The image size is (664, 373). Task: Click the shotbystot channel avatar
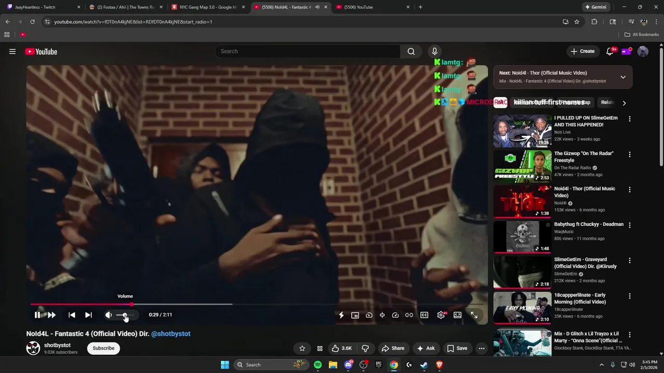(x=33, y=348)
